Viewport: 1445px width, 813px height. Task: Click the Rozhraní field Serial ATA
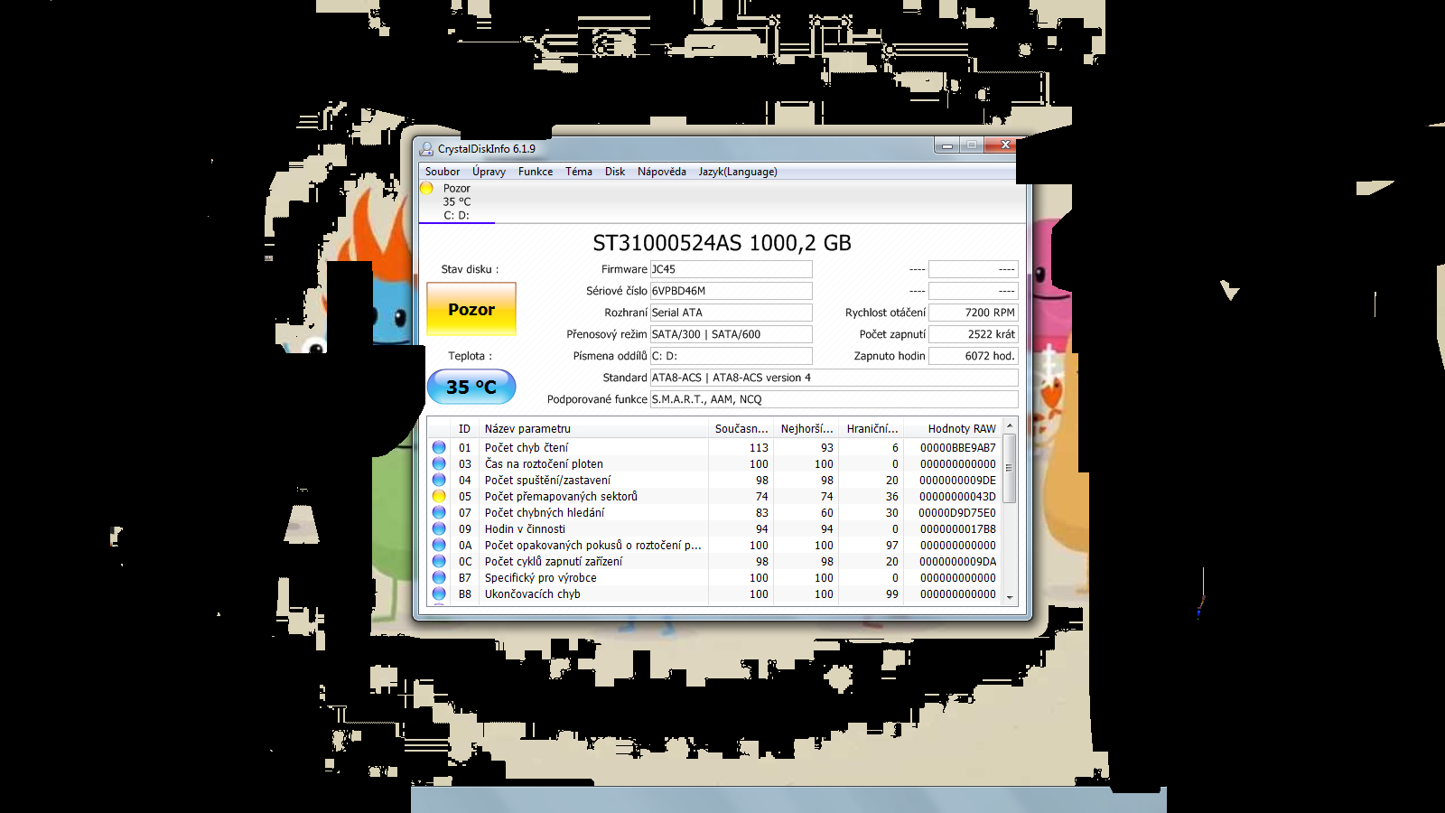731,313
